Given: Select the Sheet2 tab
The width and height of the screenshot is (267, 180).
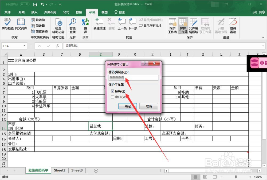Looking at the screenshot, I should pyautogui.click(x=60, y=170).
